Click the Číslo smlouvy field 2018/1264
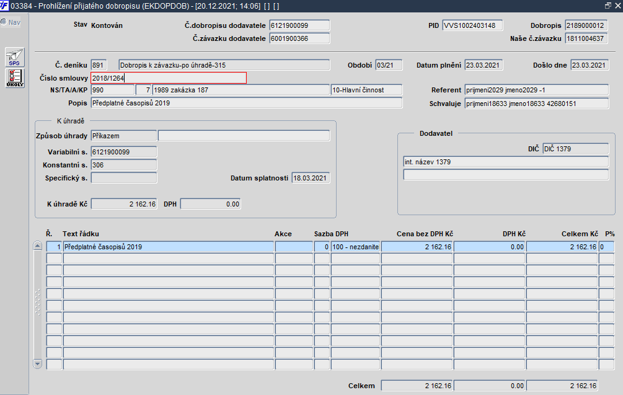Image resolution: width=623 pixels, height=395 pixels. click(169, 78)
